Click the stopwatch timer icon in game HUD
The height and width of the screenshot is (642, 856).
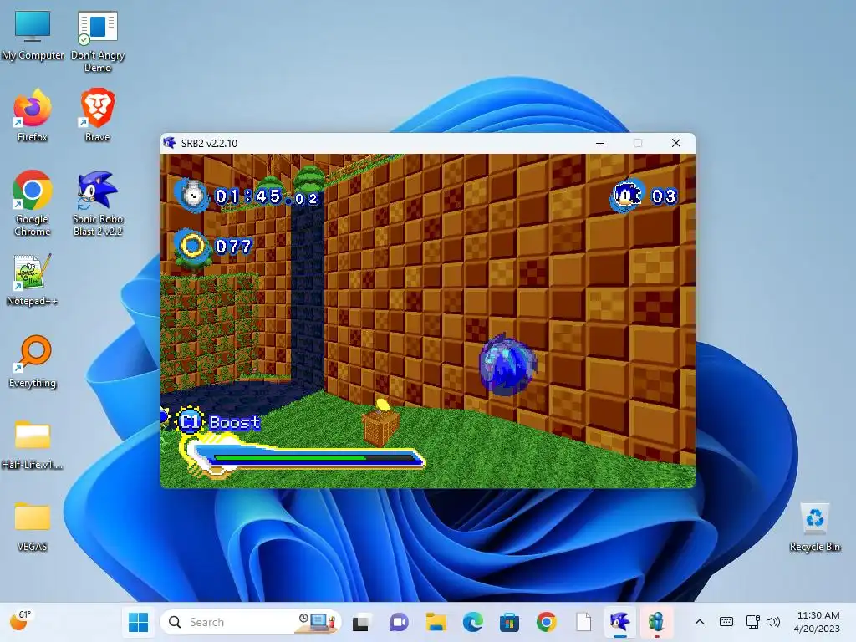pos(192,195)
